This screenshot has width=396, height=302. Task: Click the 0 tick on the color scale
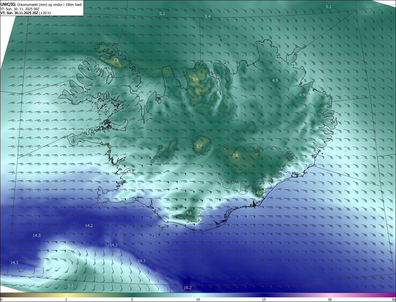pyautogui.click(x=1, y=300)
